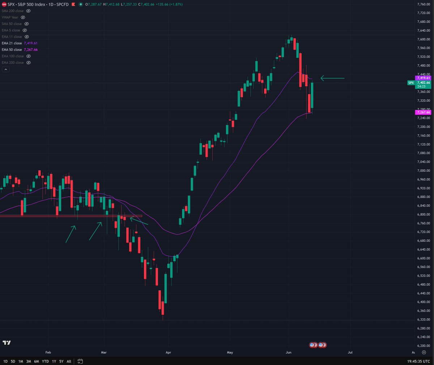Select the All time range

(69, 361)
